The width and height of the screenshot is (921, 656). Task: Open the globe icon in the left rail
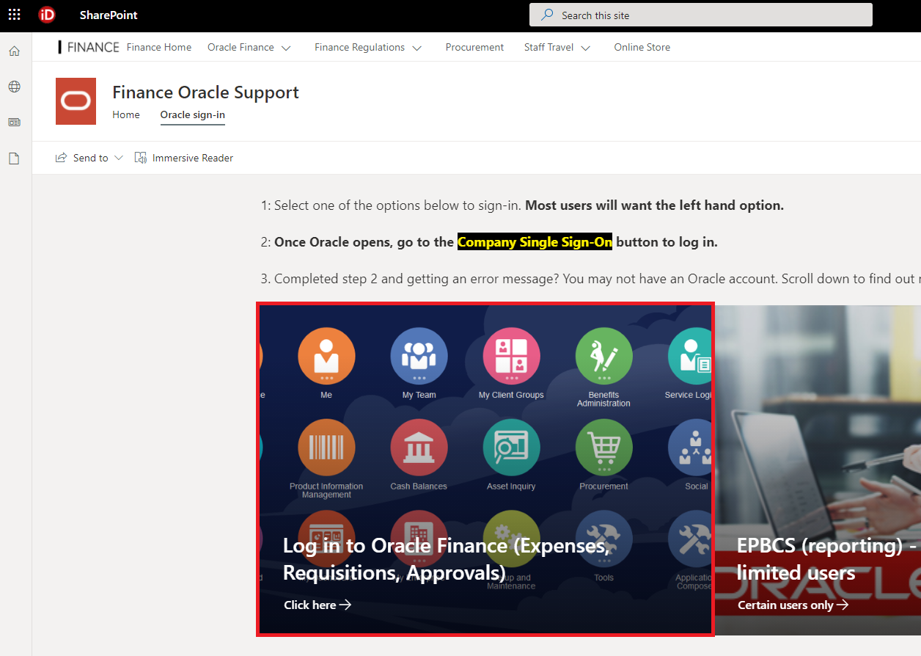[15, 87]
